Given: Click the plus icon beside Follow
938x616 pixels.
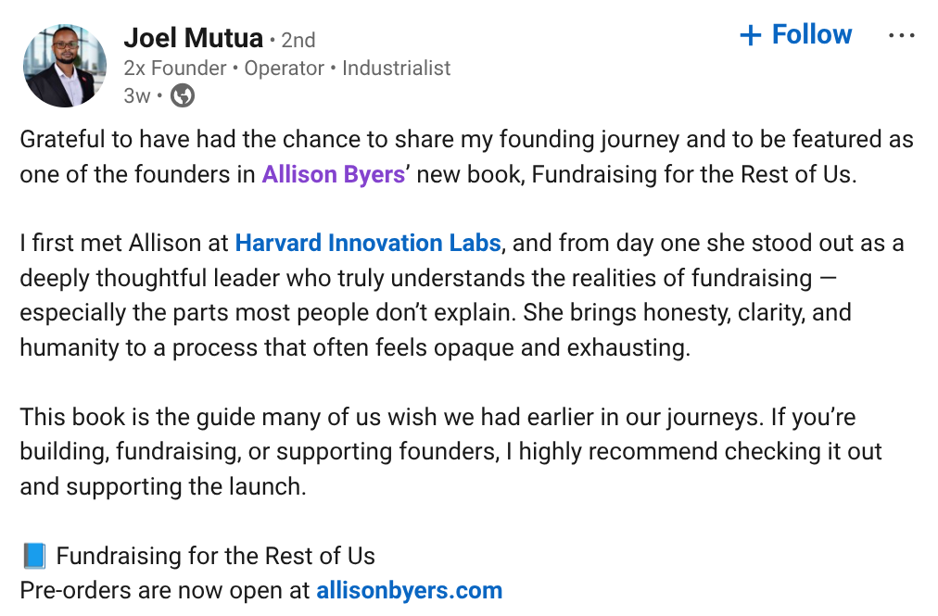Looking at the screenshot, I should 750,35.
